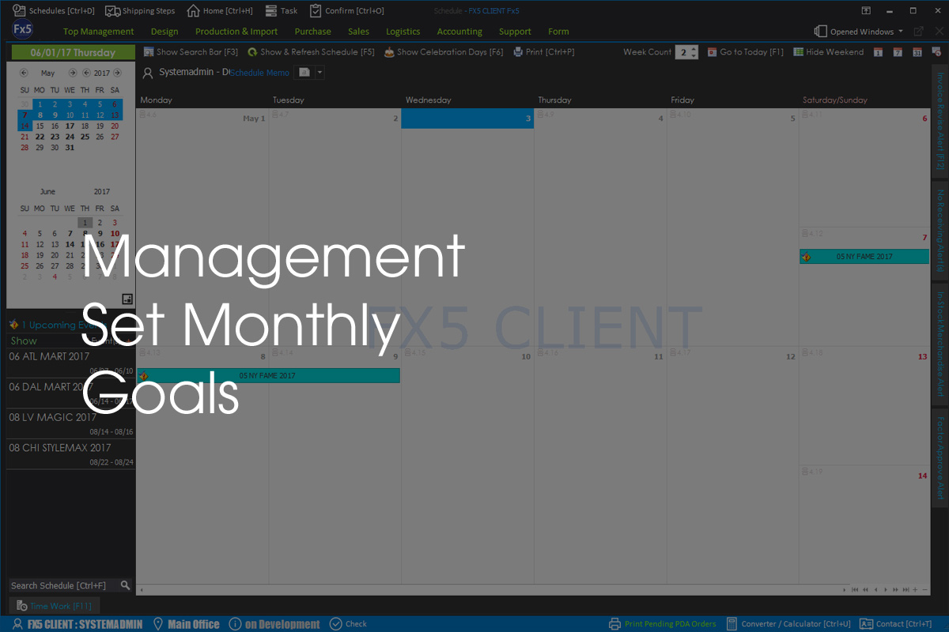949x632 pixels.
Task: Show the search bar in schedule
Action: tap(191, 52)
